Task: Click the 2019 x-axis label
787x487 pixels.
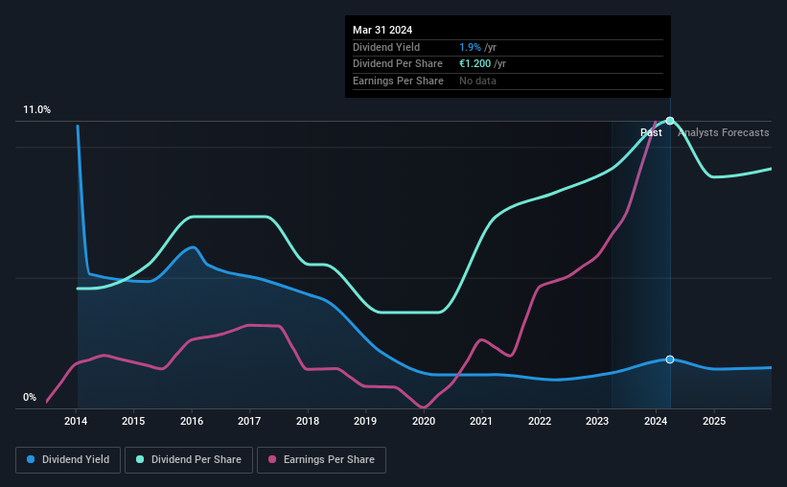Action: (365, 421)
